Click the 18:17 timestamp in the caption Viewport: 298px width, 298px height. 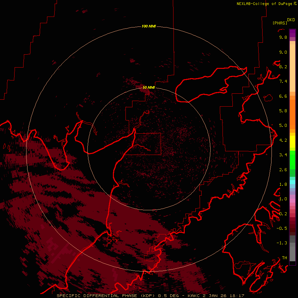click(237, 296)
